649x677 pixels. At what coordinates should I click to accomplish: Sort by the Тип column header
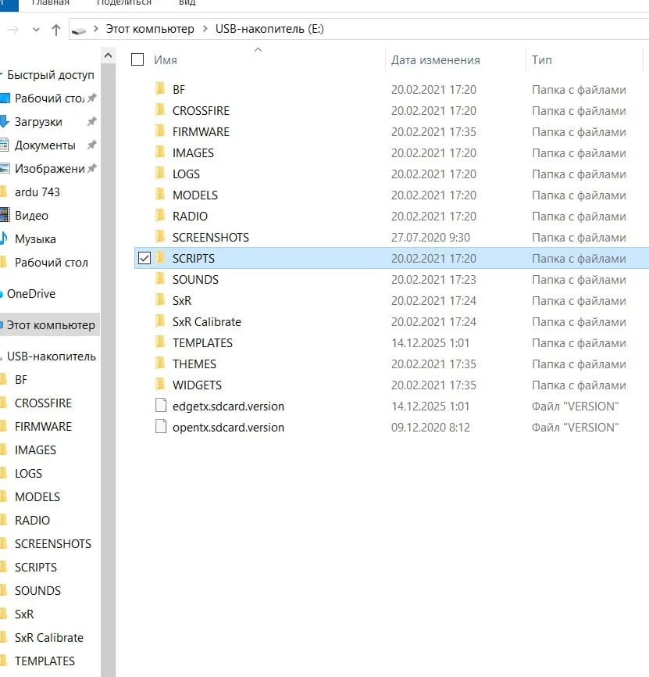pos(542,60)
